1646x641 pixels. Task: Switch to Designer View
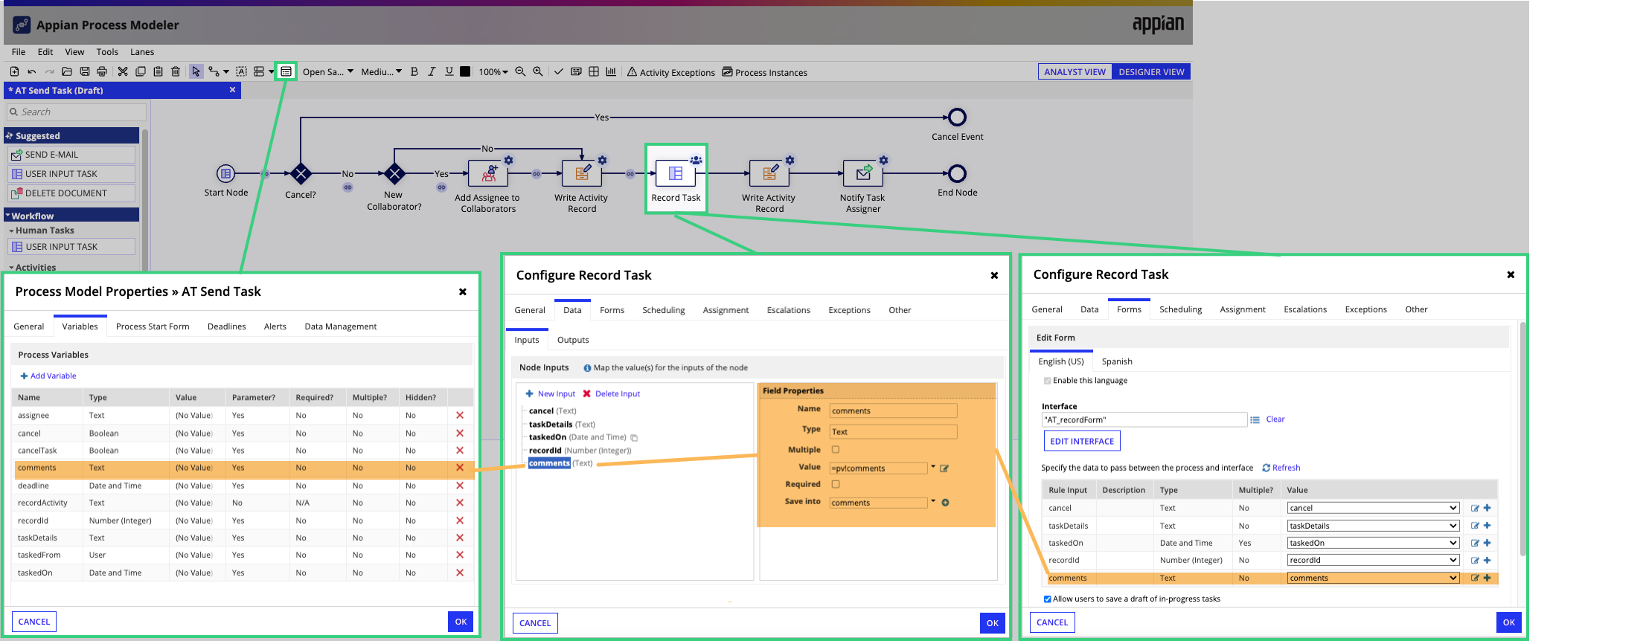point(1151,72)
